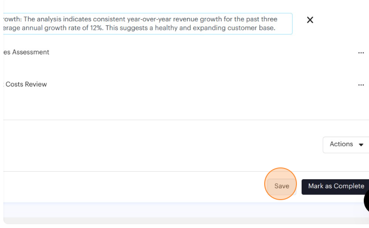Open the three-dot menu for Costs Review
Viewport: 369px width, 228px height.
[361, 85]
